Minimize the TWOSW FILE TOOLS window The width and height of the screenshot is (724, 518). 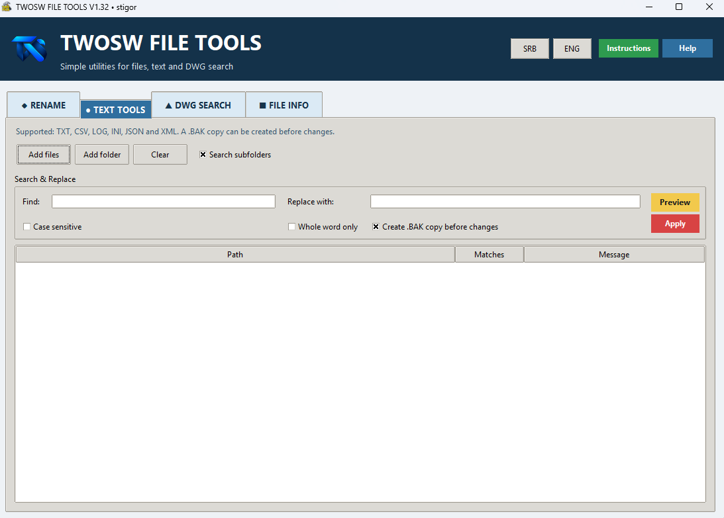click(649, 7)
